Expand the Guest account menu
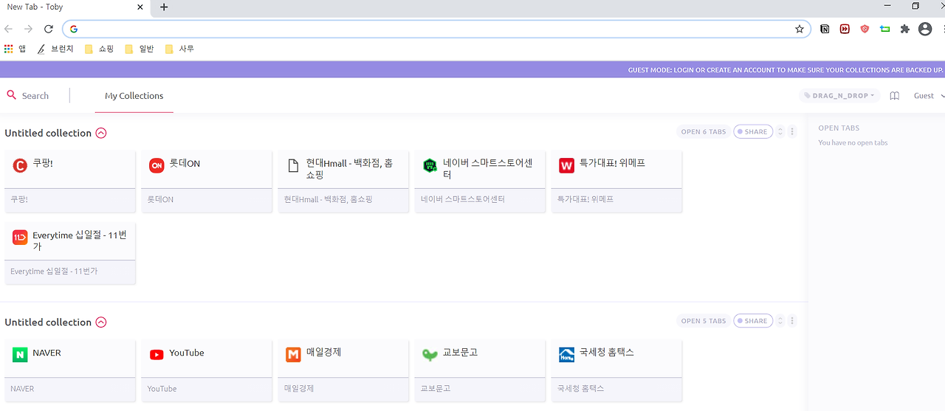 [x=929, y=96]
